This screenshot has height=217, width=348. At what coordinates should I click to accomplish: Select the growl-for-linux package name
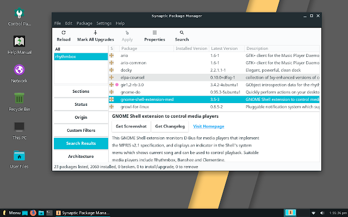(135, 107)
